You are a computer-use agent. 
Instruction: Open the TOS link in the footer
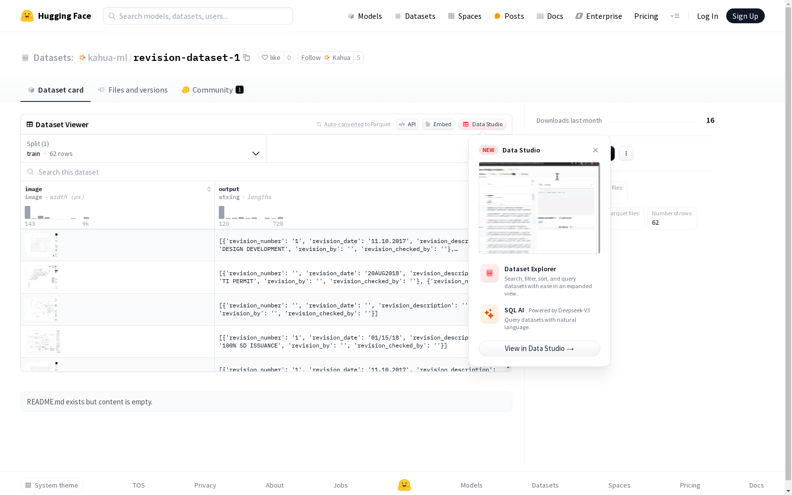[x=139, y=485]
